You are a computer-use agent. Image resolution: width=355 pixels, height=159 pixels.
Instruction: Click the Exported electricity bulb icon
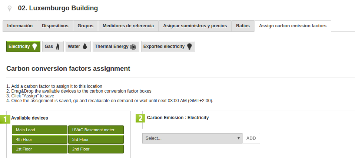(x=189, y=46)
